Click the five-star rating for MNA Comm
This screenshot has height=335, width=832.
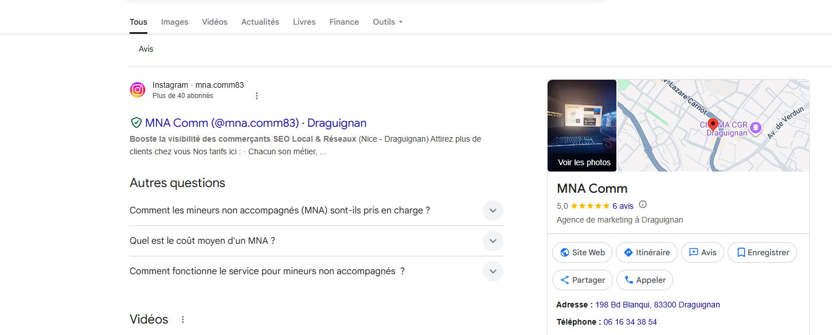[x=590, y=205]
